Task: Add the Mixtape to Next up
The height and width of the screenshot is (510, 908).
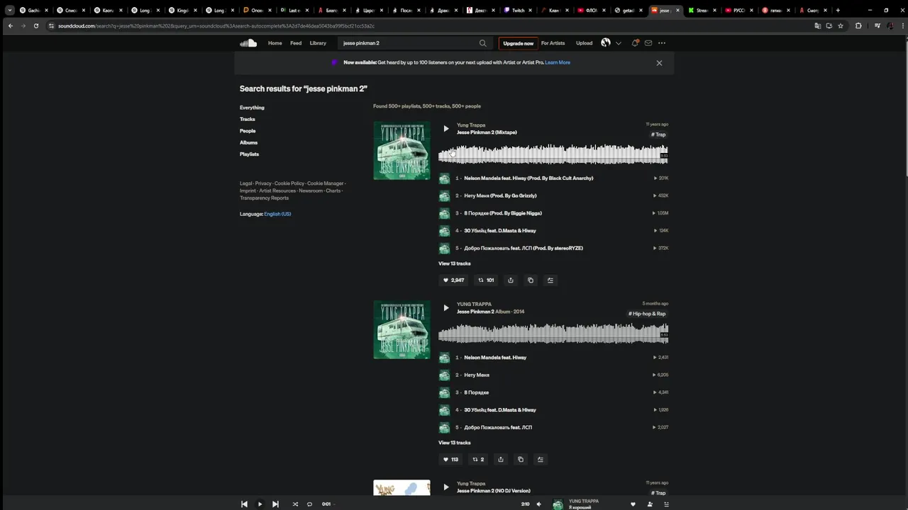Action: (x=550, y=280)
